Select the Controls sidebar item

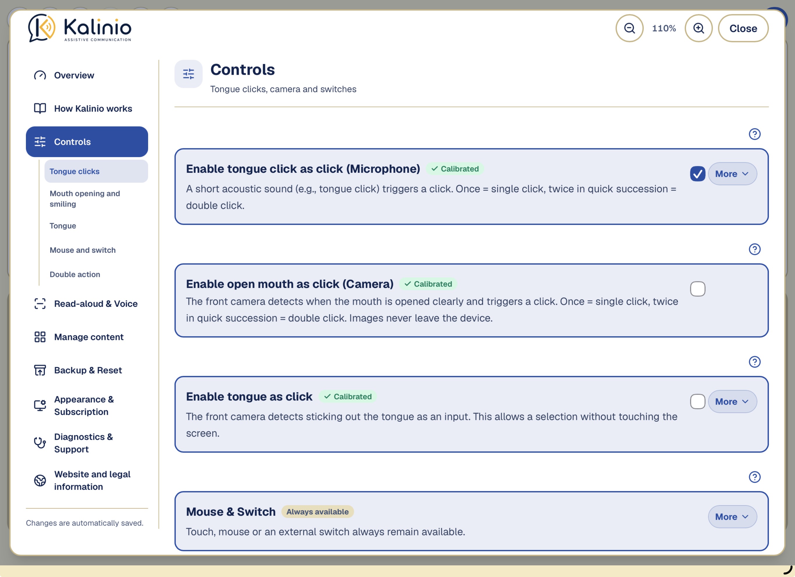point(87,142)
